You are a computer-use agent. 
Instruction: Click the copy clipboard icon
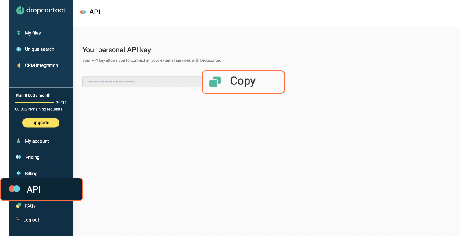(x=215, y=82)
